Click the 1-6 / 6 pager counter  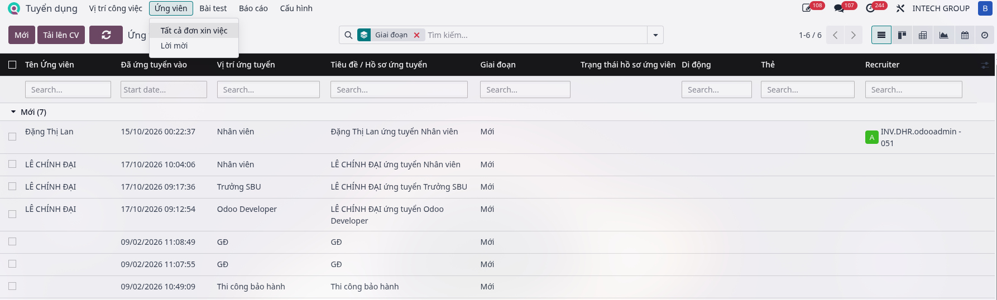click(x=810, y=35)
